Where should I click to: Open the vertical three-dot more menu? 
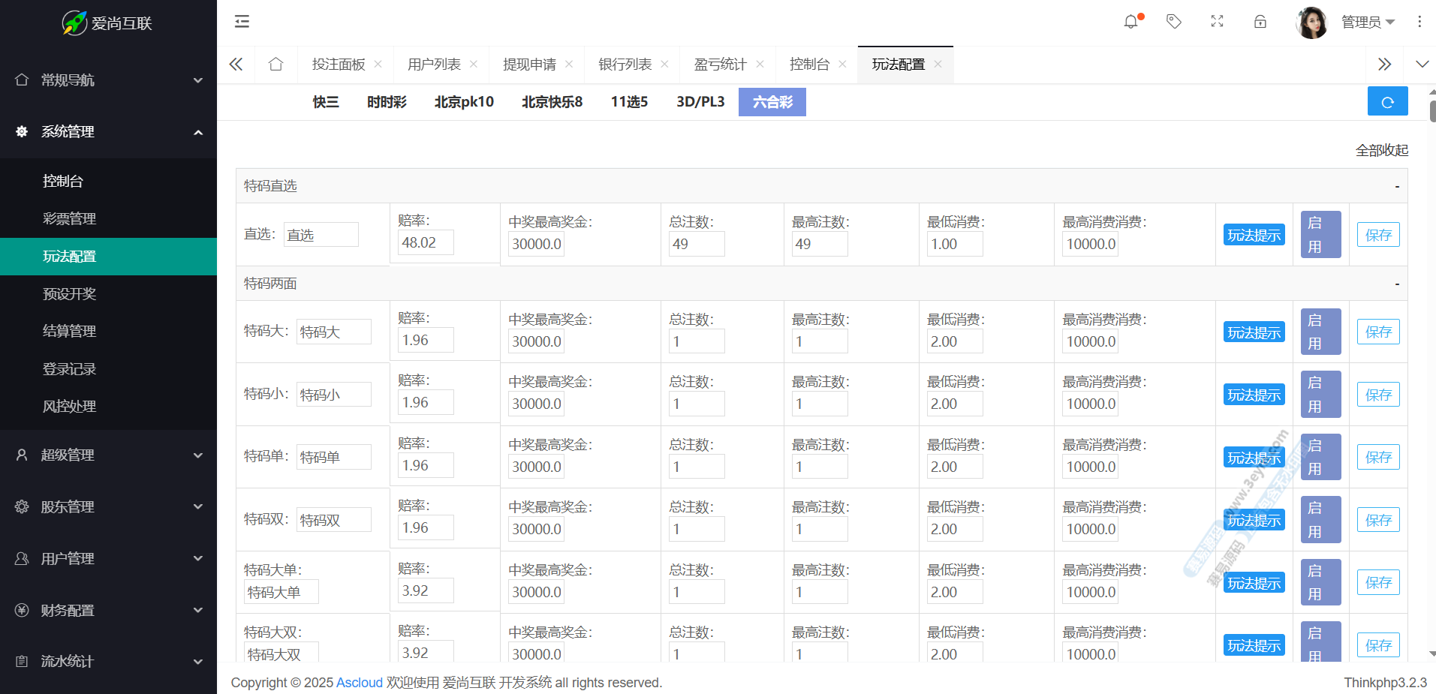point(1419,22)
